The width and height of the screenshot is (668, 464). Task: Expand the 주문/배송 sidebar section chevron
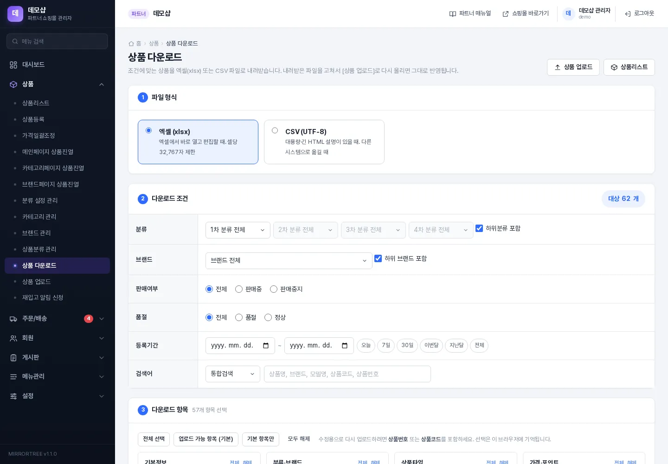(x=102, y=319)
